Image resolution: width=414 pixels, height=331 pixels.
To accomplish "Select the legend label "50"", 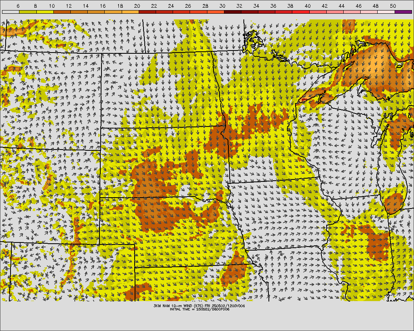I will [x=393, y=6].
